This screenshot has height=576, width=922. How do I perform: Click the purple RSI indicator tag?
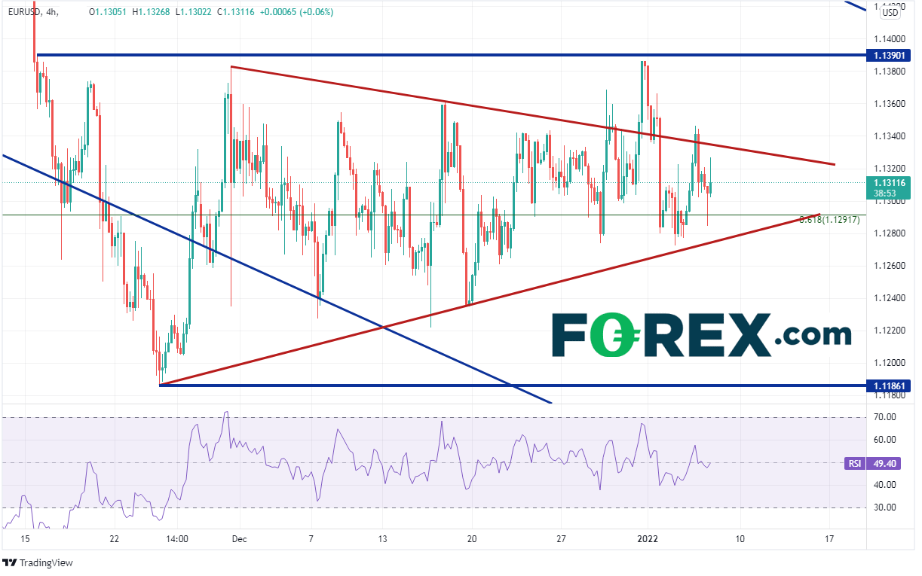point(854,464)
